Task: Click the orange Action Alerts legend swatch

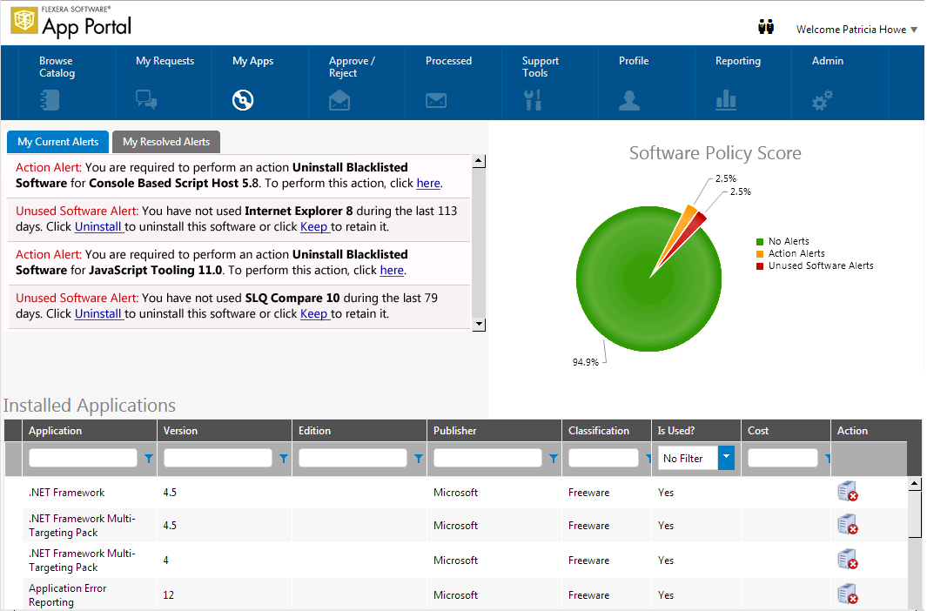Action: pos(760,253)
